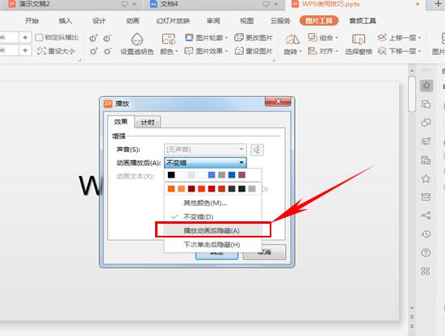Open the 音频工具 ribbon tab

[x=363, y=21]
